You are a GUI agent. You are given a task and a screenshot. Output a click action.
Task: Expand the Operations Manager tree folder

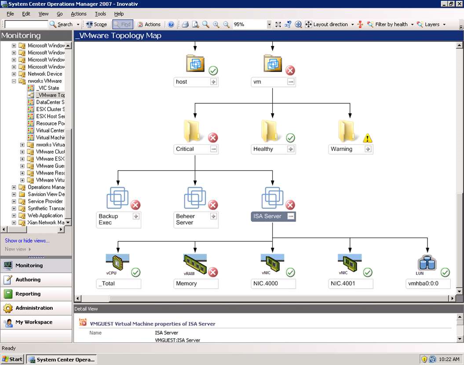click(x=14, y=187)
